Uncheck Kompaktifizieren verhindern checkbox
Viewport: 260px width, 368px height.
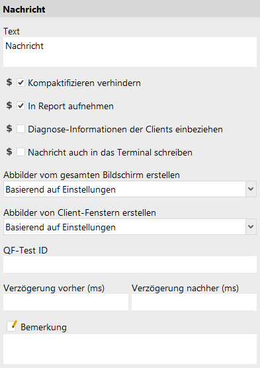tap(21, 83)
